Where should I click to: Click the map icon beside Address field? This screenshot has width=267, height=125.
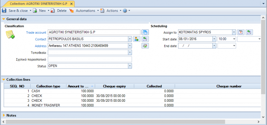pyautogui.click(x=145, y=46)
